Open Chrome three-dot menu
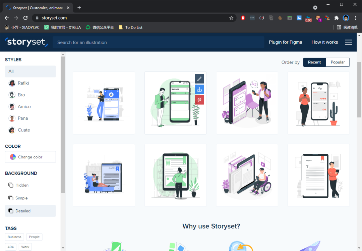Screen dimensions: 362x251 point(355,18)
